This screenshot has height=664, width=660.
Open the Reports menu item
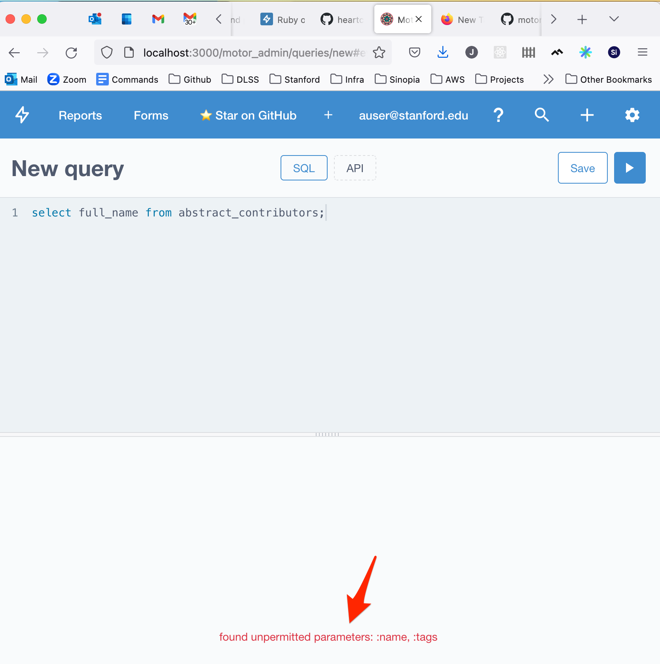coord(80,115)
